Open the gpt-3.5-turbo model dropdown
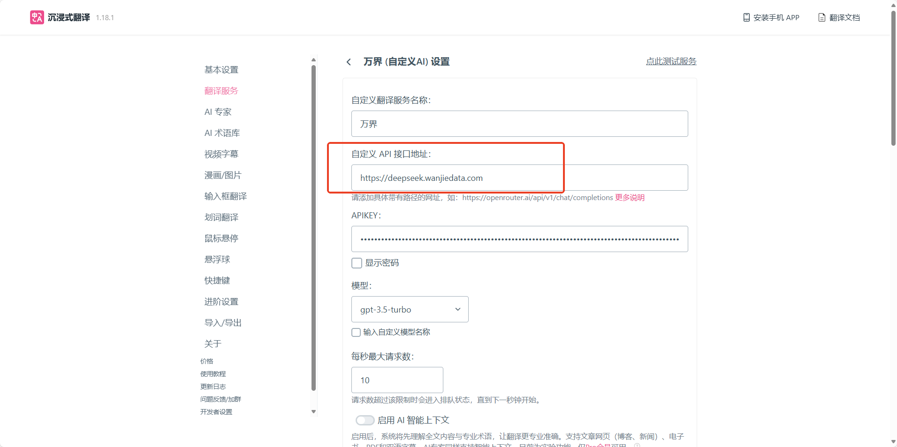This screenshot has height=447, width=897. point(410,309)
